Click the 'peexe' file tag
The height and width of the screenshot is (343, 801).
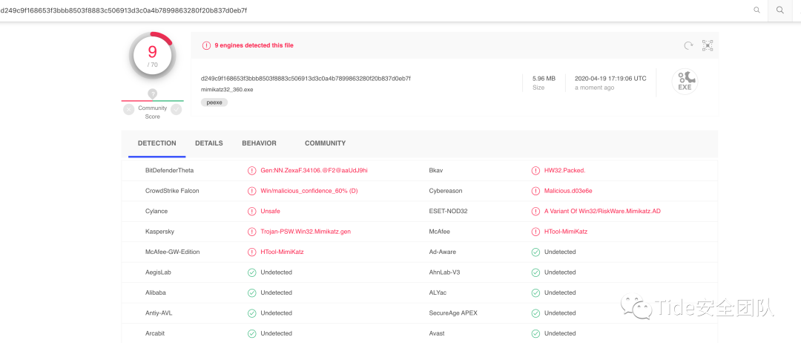point(214,102)
